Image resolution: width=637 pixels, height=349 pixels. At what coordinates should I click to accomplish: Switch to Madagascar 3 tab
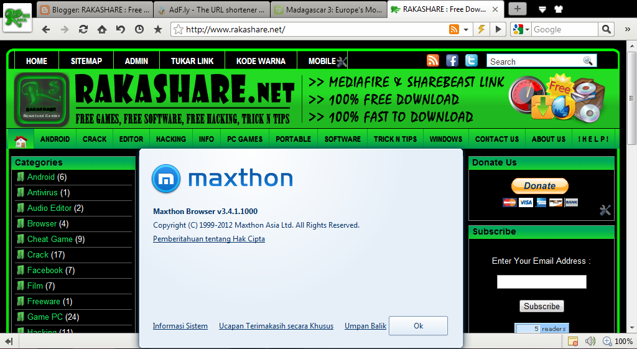(328, 9)
